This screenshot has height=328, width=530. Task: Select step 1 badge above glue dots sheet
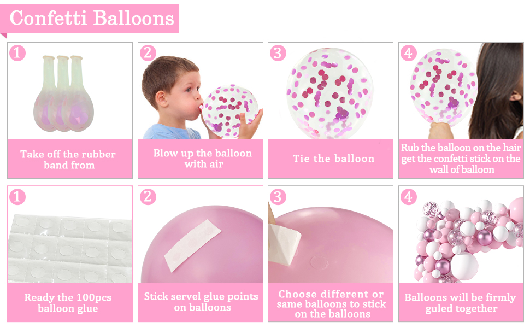tap(17, 196)
